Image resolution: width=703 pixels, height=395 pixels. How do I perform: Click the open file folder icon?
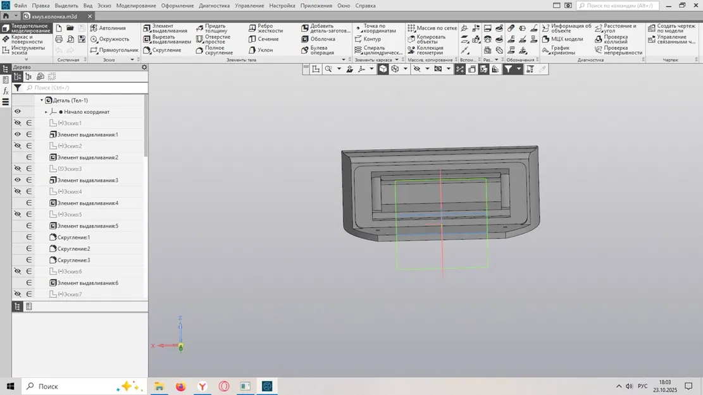pyautogui.click(x=70, y=28)
